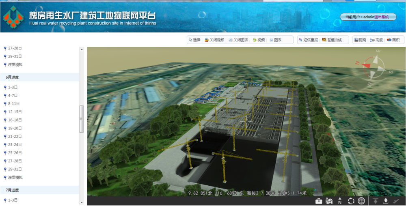Click the circular arrows refresh icon
The width and height of the screenshot is (406, 206).
pyautogui.click(x=351, y=201)
